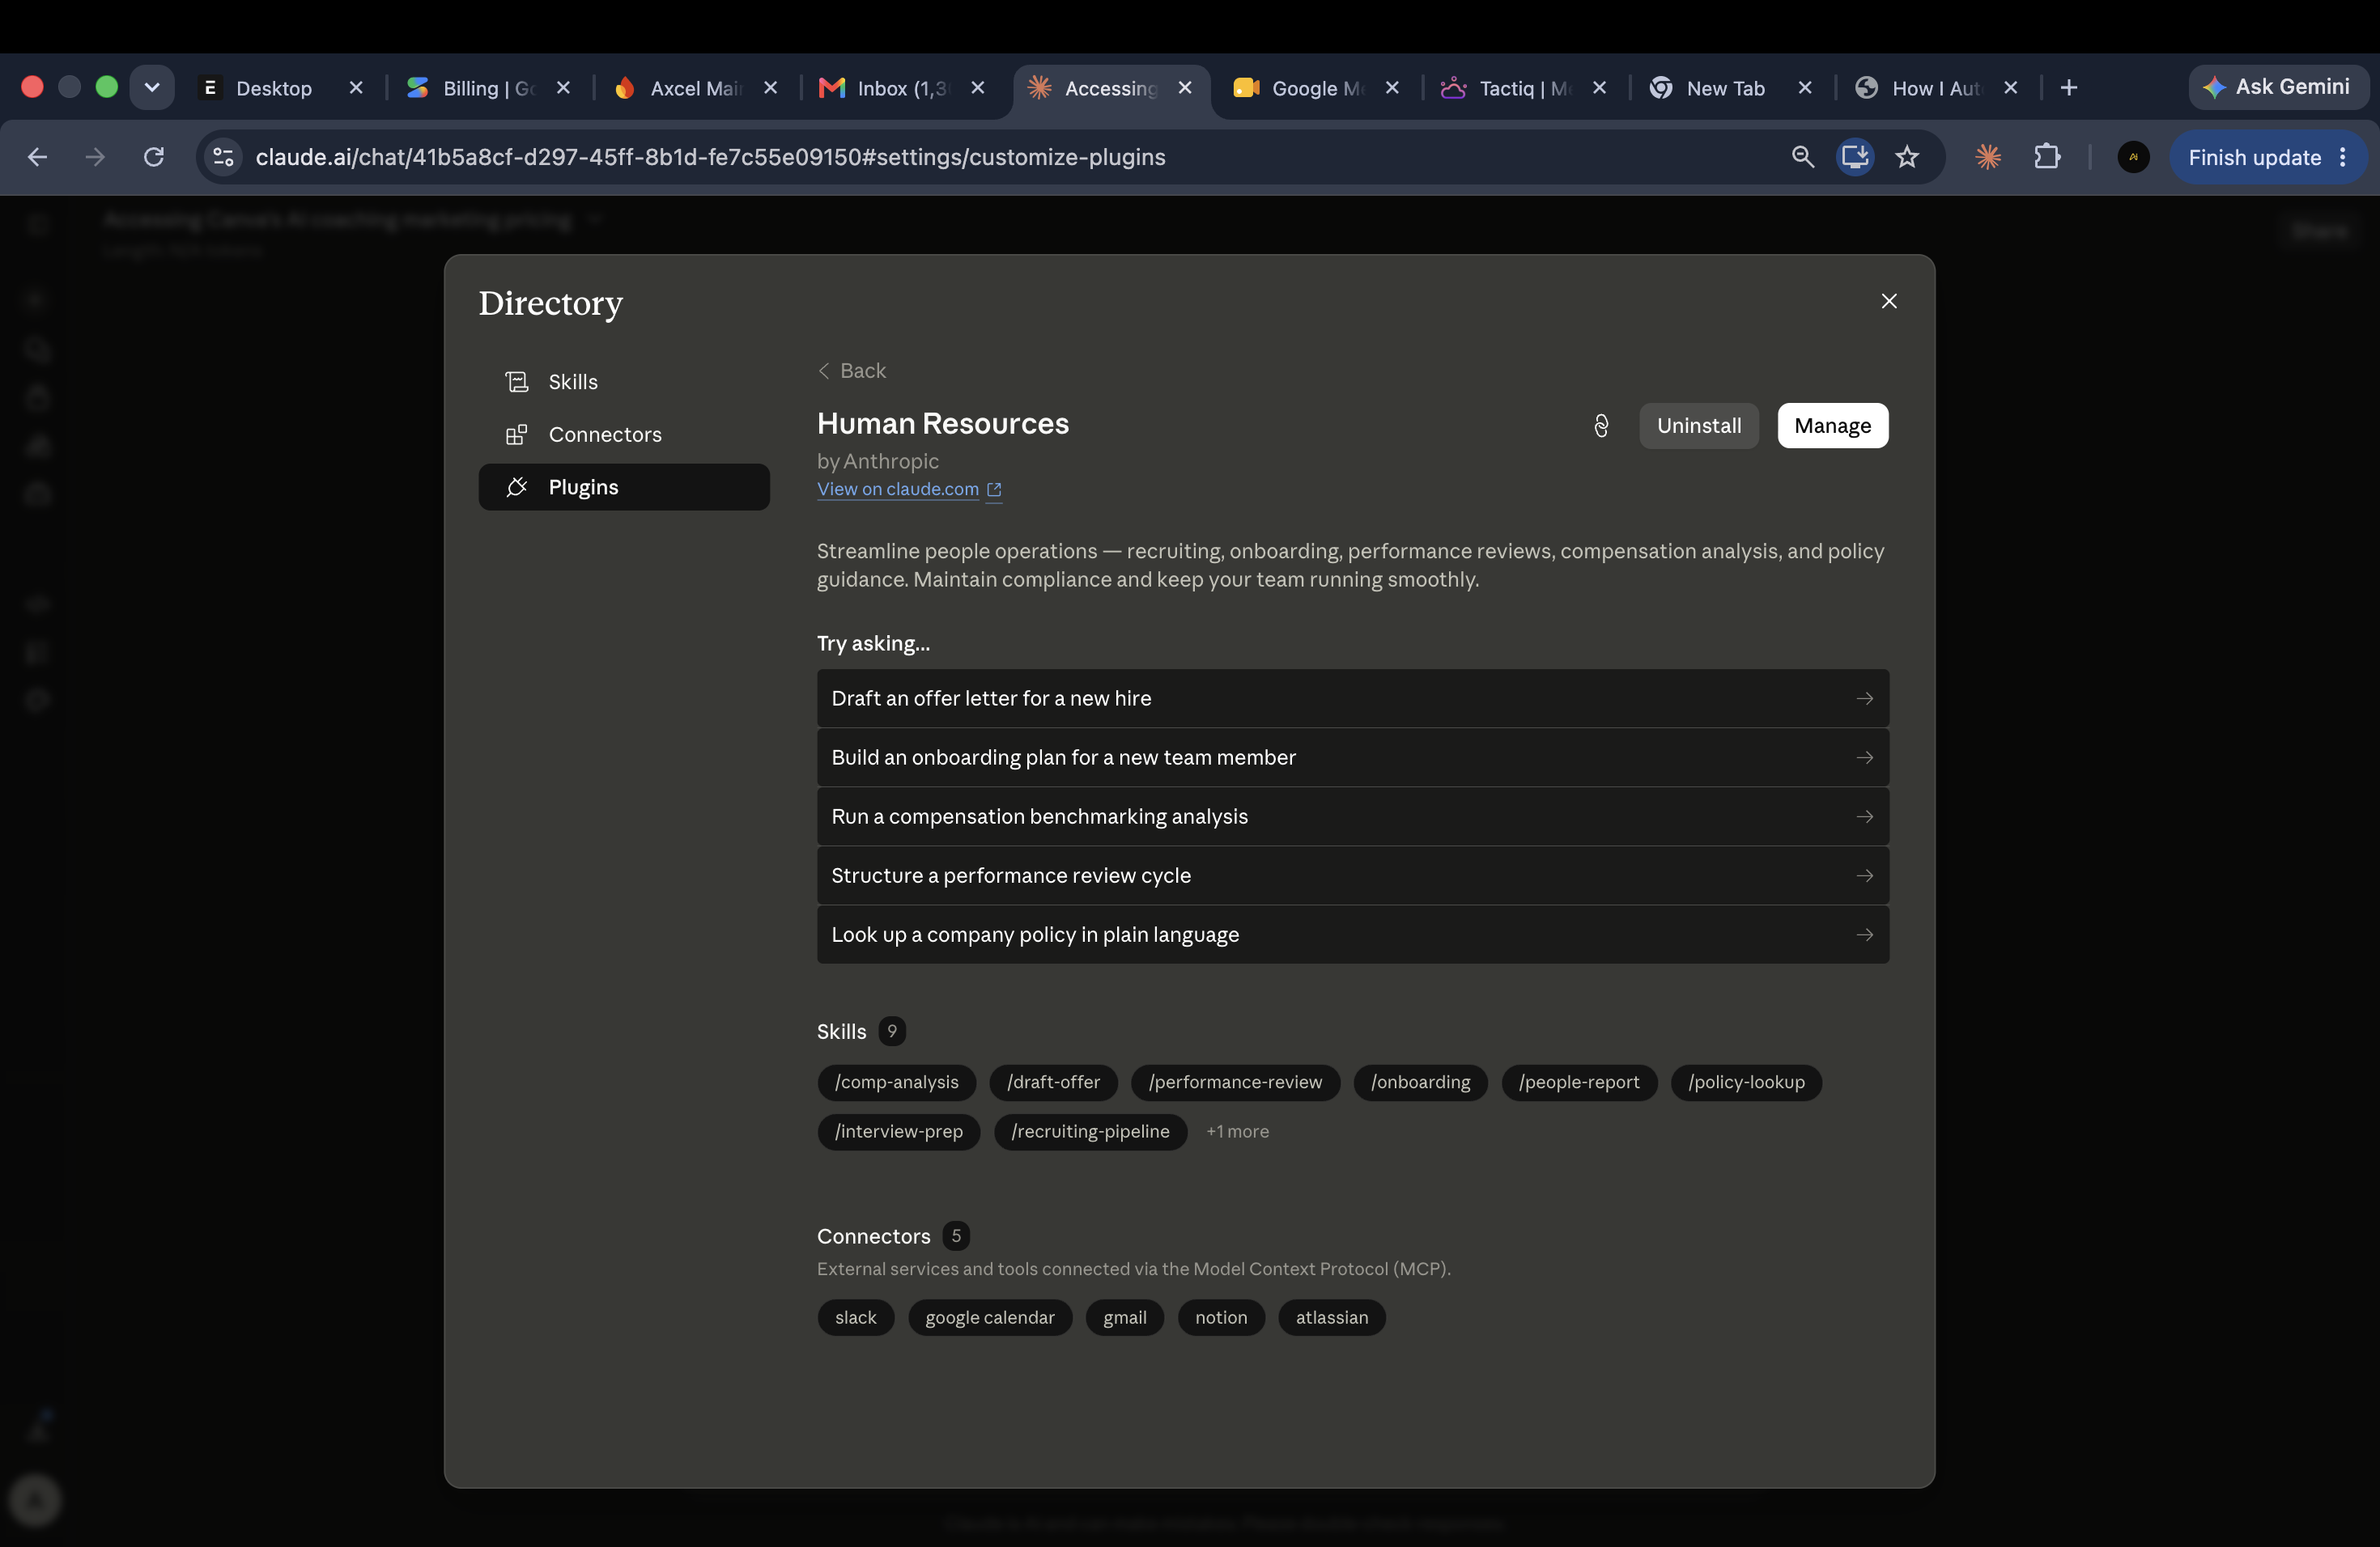Click the /policy-lookup skill chip
The width and height of the screenshot is (2380, 1547).
pos(1746,1083)
